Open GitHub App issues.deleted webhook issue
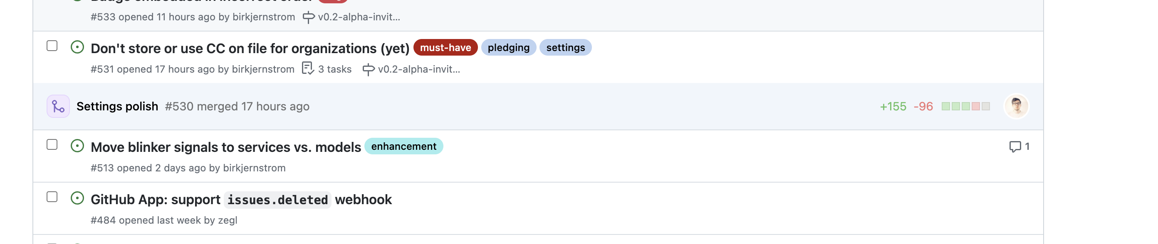 (x=241, y=200)
